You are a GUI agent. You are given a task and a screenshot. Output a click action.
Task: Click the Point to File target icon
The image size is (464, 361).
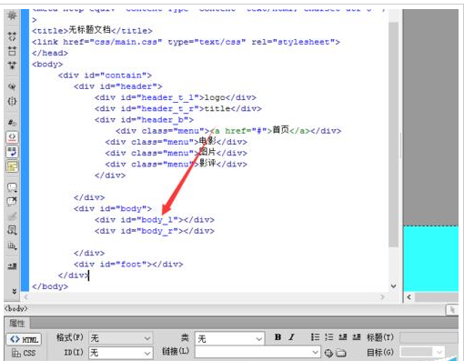click(328, 353)
